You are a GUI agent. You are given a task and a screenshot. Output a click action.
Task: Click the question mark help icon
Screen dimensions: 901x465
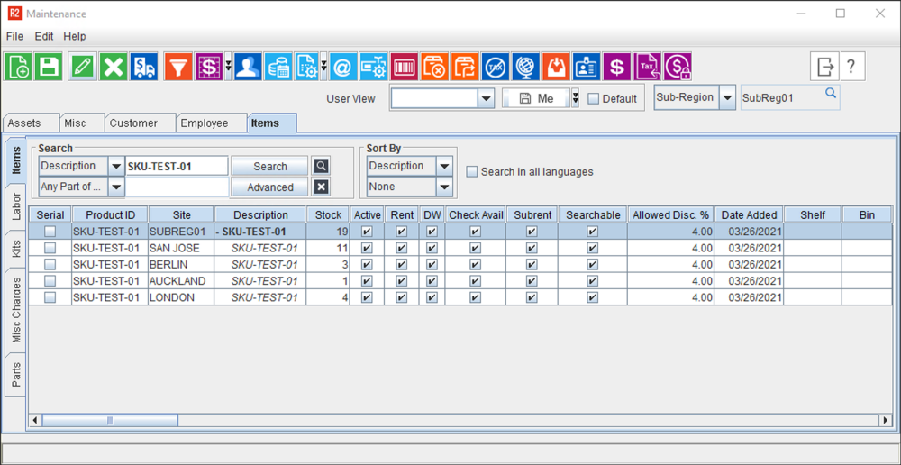click(851, 67)
